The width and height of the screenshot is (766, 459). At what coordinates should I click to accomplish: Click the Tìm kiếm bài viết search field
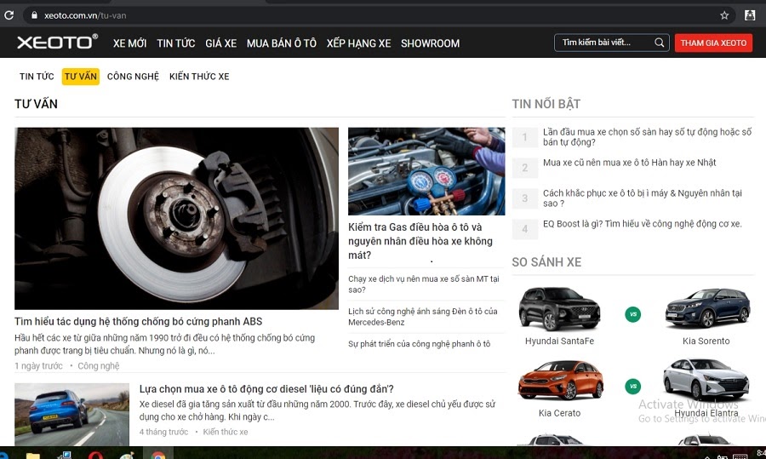tap(606, 43)
